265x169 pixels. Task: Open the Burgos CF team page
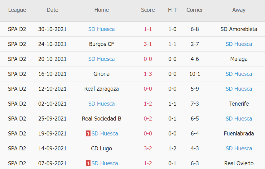[x=101, y=44]
